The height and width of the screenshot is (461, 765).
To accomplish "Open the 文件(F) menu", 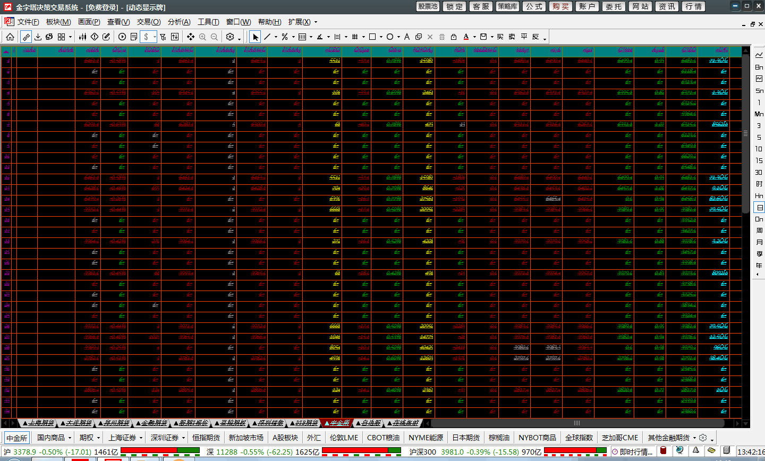I will click(x=28, y=22).
